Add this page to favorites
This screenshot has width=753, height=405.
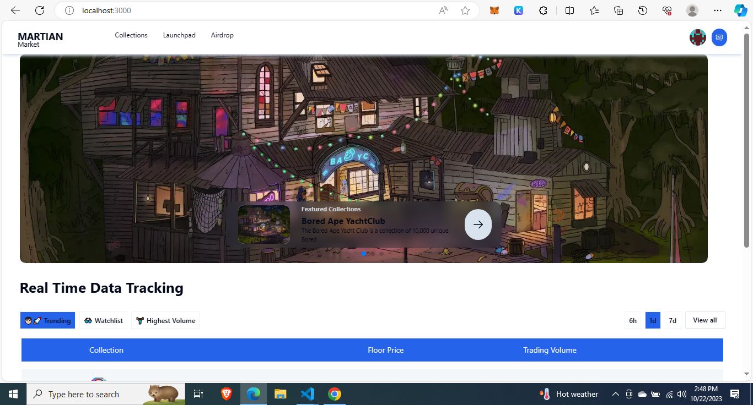click(465, 10)
